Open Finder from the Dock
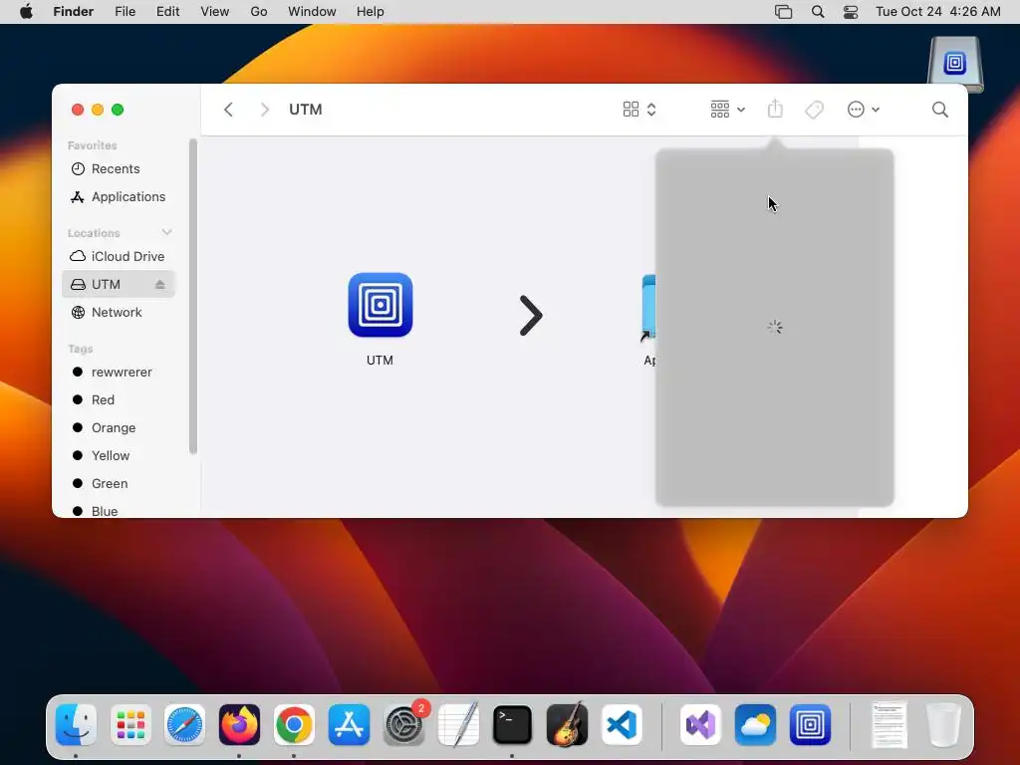The width and height of the screenshot is (1020, 765). (x=76, y=725)
